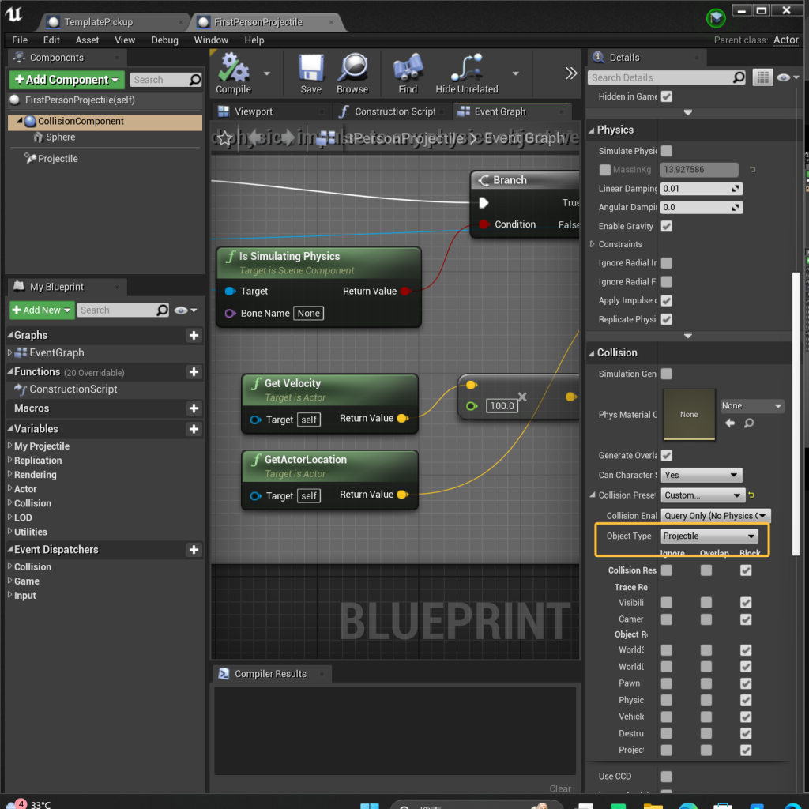Add a new function with plus
809x809 pixels.
194,372
